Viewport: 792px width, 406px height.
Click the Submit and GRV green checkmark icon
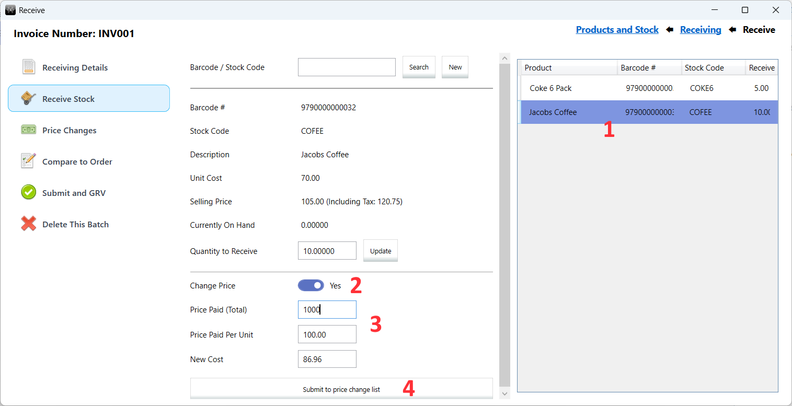[x=29, y=192]
